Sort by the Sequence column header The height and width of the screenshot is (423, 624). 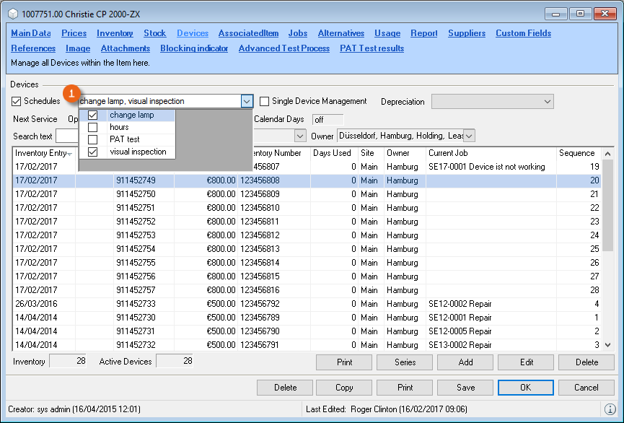577,153
